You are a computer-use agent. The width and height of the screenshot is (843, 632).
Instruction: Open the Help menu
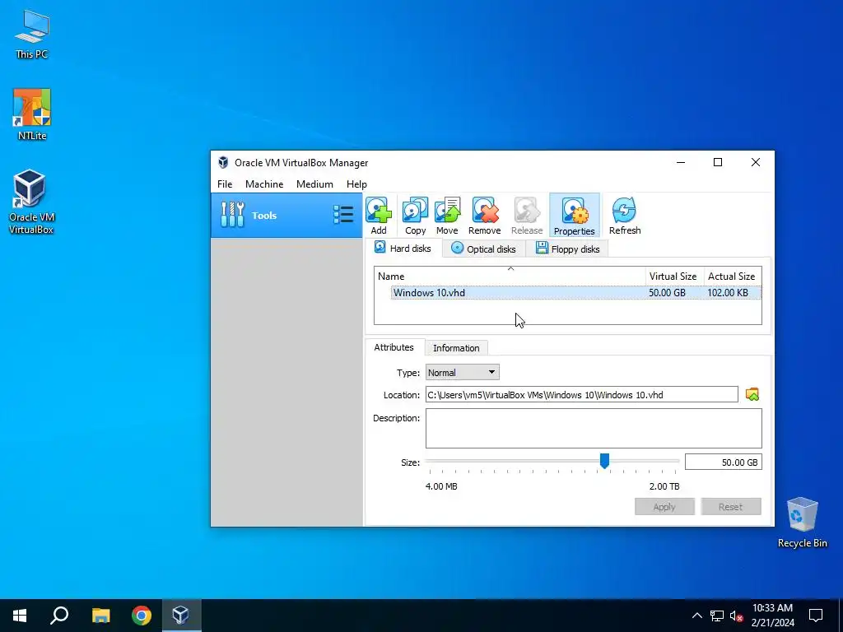click(x=356, y=184)
